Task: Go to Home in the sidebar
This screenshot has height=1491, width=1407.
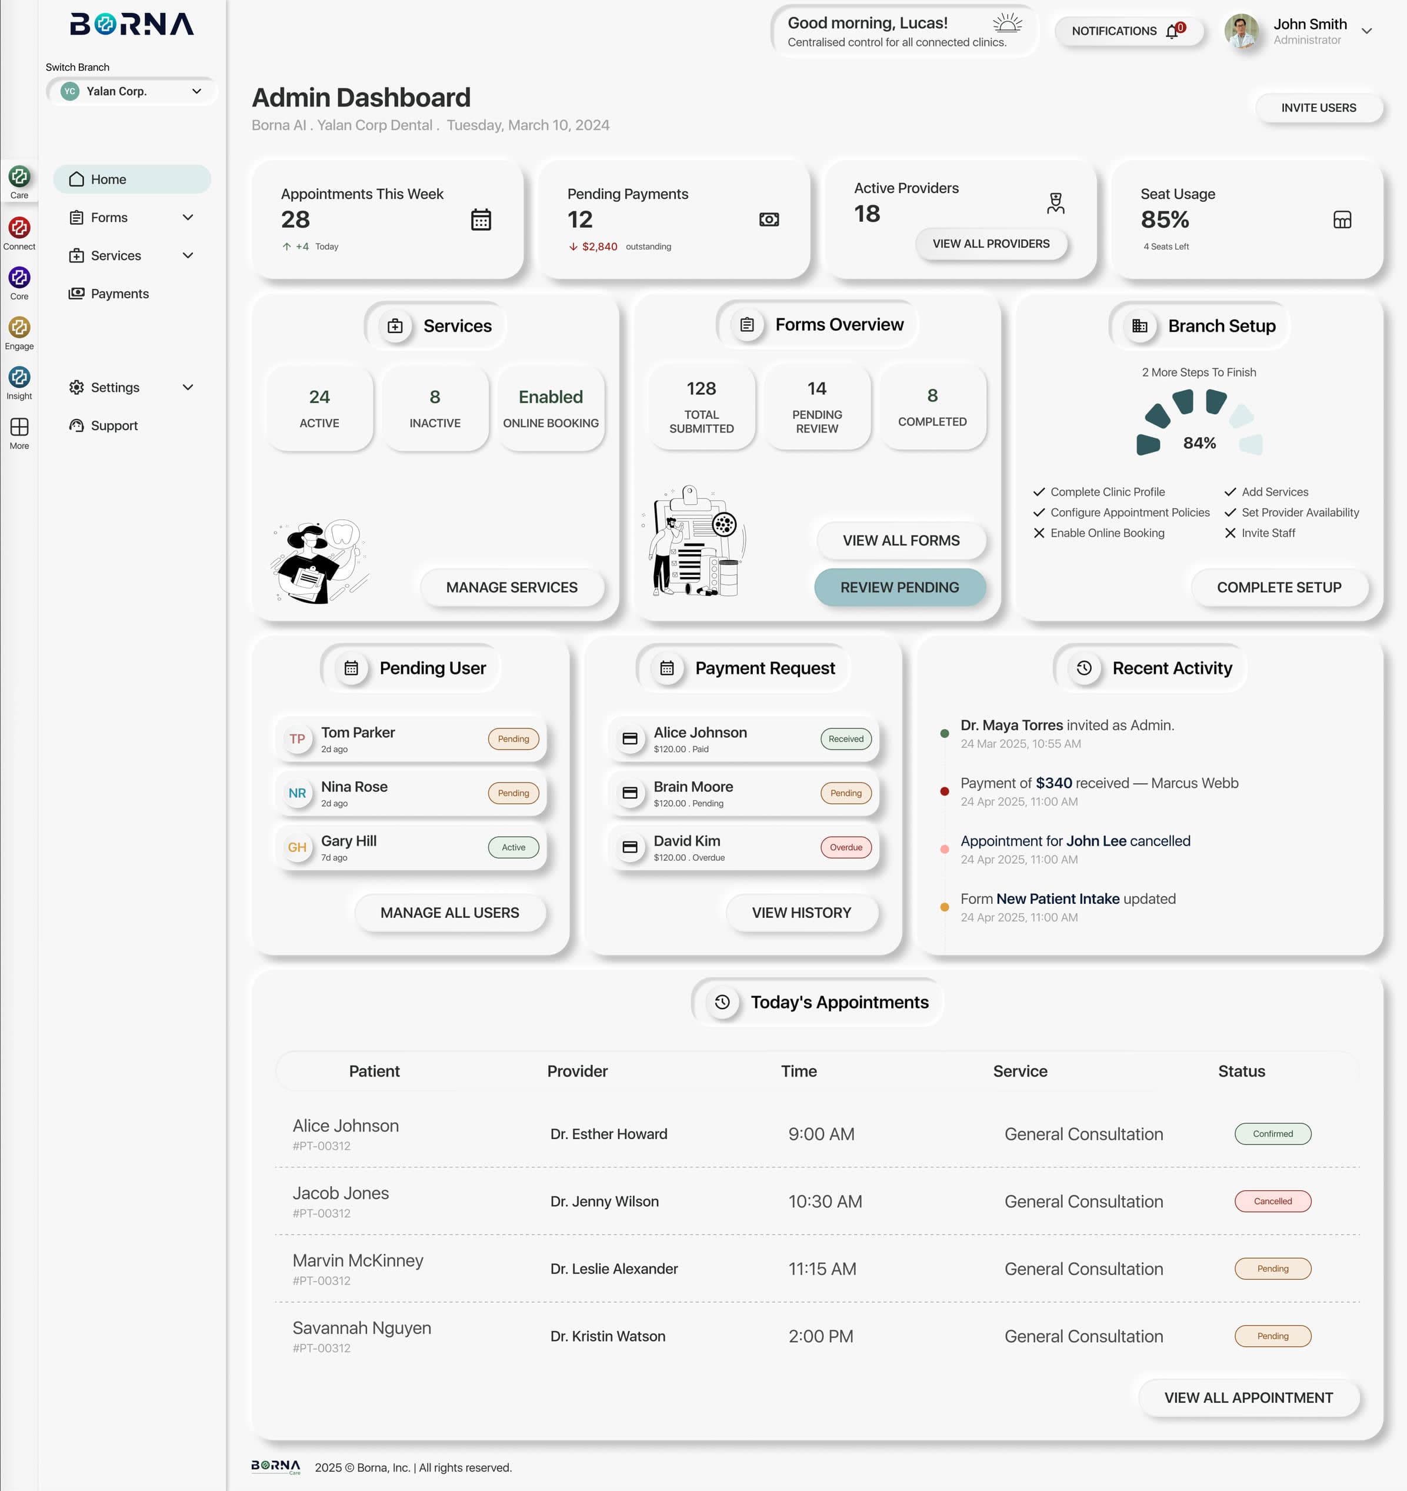Action: 132,179
